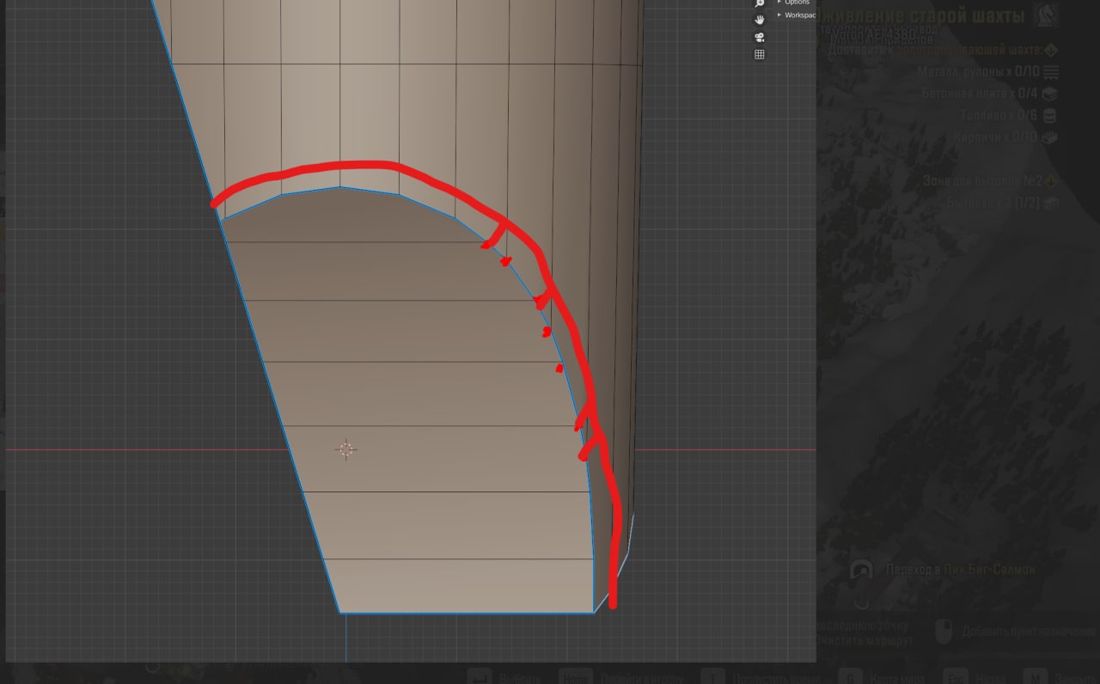Click the bricks cargo icon
The width and height of the screenshot is (1100, 684).
coord(1049,137)
